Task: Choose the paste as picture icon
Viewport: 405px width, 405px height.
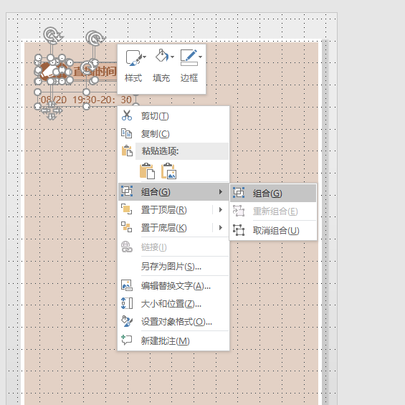Action: coord(168,171)
